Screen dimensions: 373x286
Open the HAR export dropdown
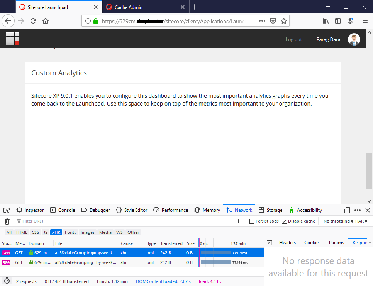[x=361, y=221]
